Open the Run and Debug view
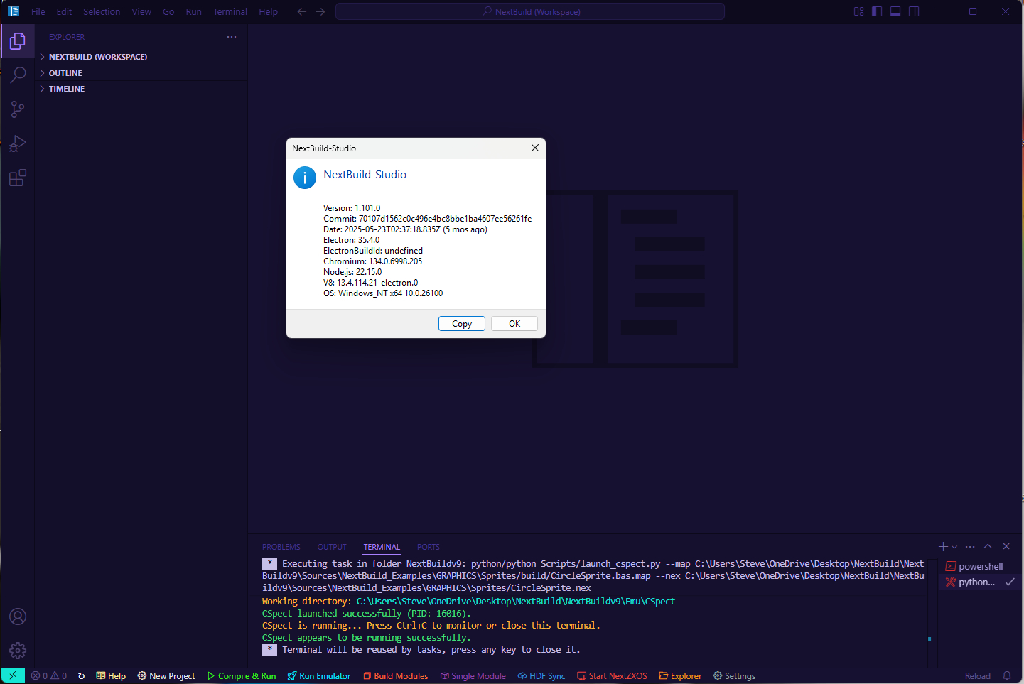This screenshot has width=1024, height=684. click(x=18, y=143)
